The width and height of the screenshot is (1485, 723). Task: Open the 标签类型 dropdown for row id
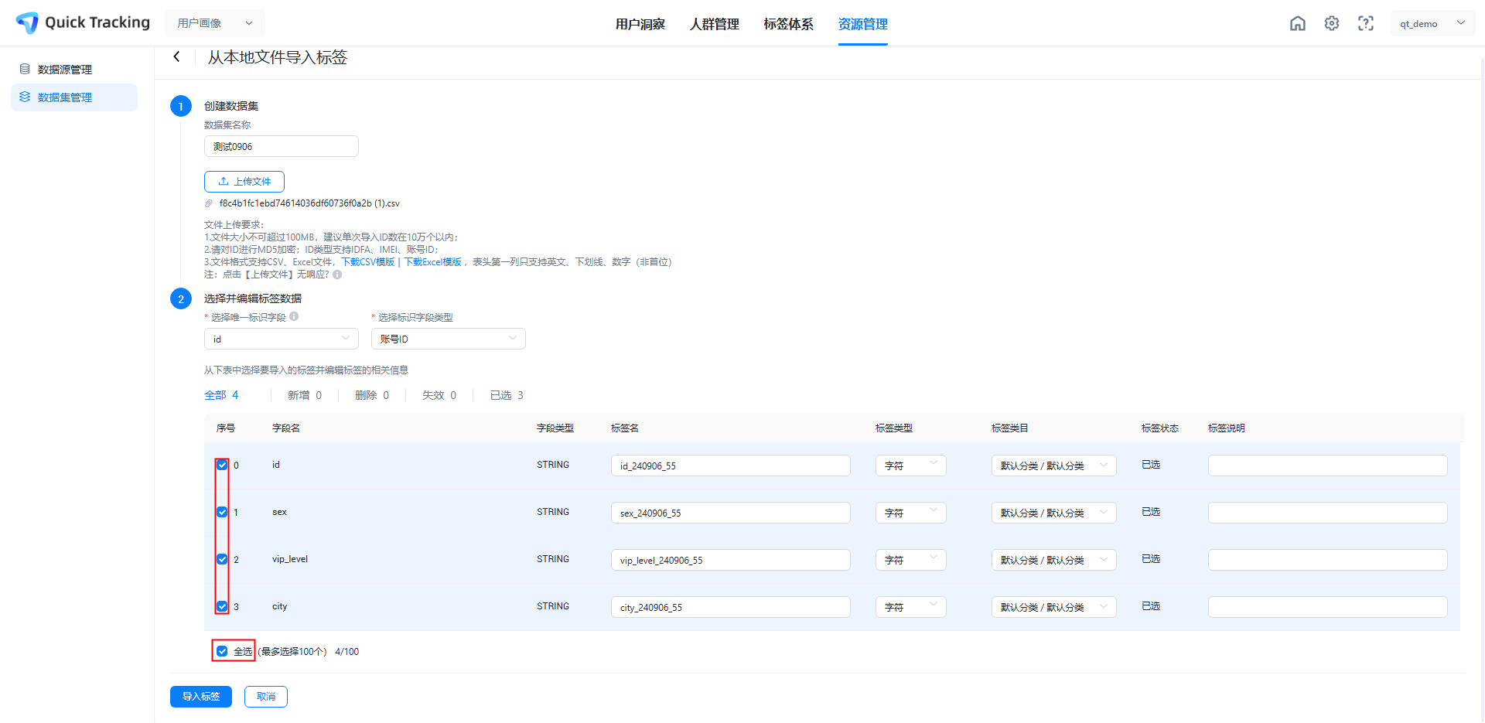click(x=911, y=466)
